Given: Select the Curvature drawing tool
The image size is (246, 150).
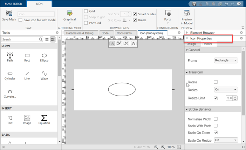Looking at the screenshot, I should point(10,94).
